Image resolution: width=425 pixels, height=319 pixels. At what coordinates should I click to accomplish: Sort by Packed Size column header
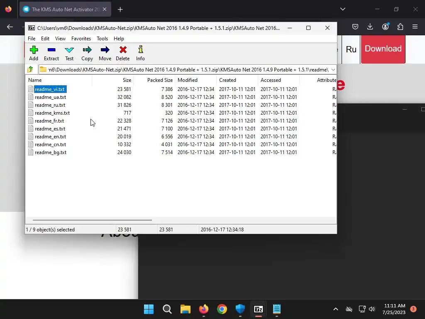click(154, 80)
